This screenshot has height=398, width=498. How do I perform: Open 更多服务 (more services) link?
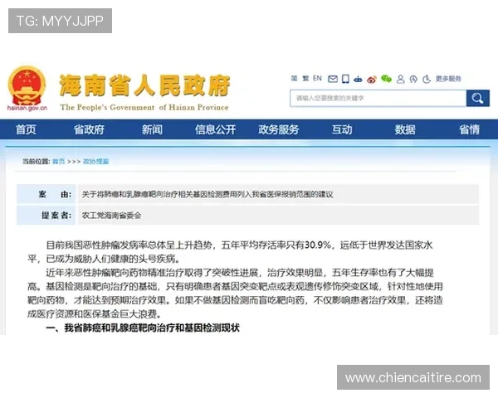click(448, 79)
